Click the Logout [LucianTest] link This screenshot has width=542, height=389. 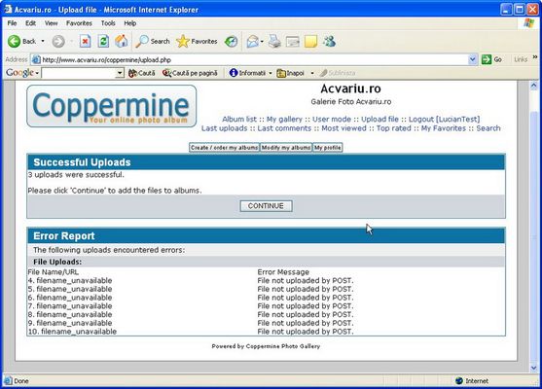pyautogui.click(x=444, y=120)
